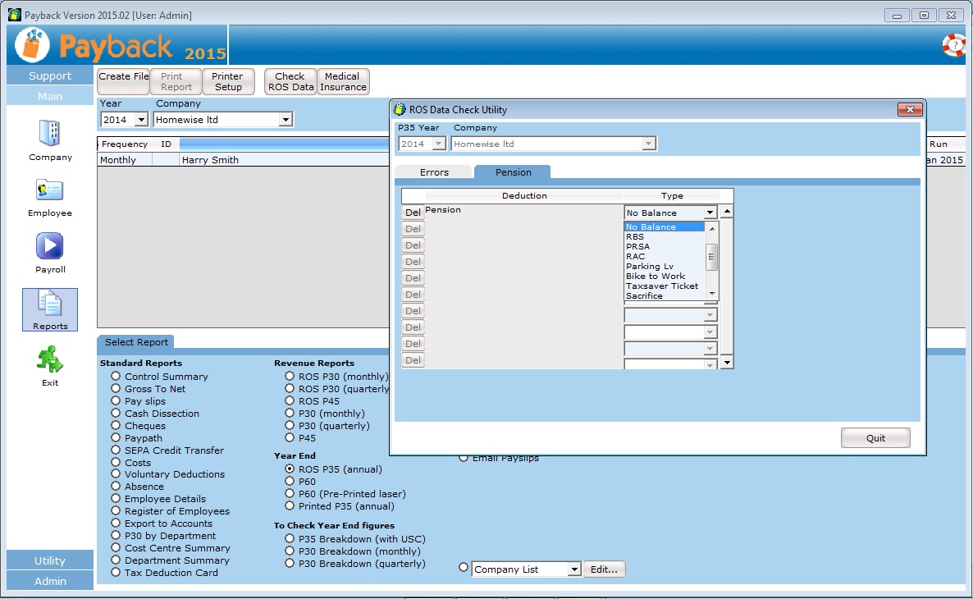The height and width of the screenshot is (599, 973).
Task: Open the Payroll play icon
Action: (50, 246)
